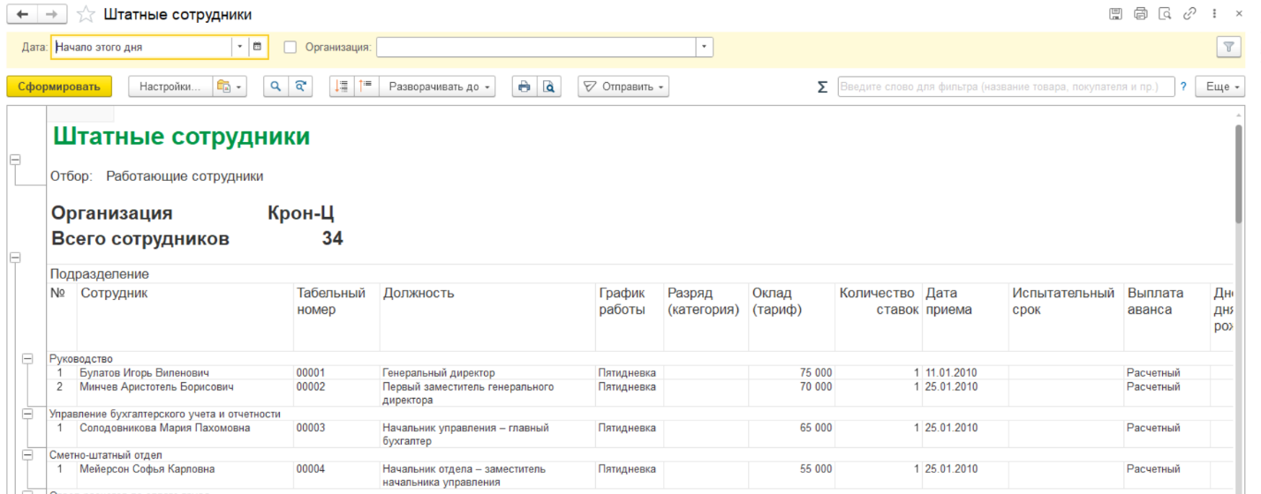Collapse the Сметно-штатный отдел group
Image resolution: width=1261 pixels, height=494 pixels.
tap(27, 454)
